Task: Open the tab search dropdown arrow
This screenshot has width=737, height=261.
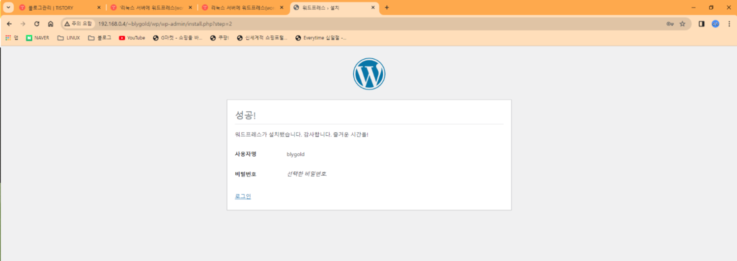Action: tap(8, 7)
